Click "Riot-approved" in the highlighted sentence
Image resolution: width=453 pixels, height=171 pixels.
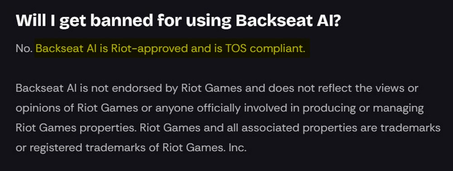149,49
